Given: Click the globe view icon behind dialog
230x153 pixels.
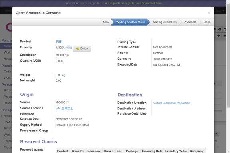Looking at the screenshot, I should [x=220, y=30].
